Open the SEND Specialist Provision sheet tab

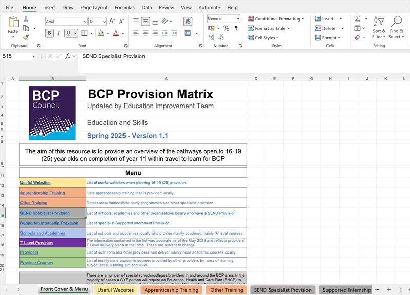click(282, 290)
